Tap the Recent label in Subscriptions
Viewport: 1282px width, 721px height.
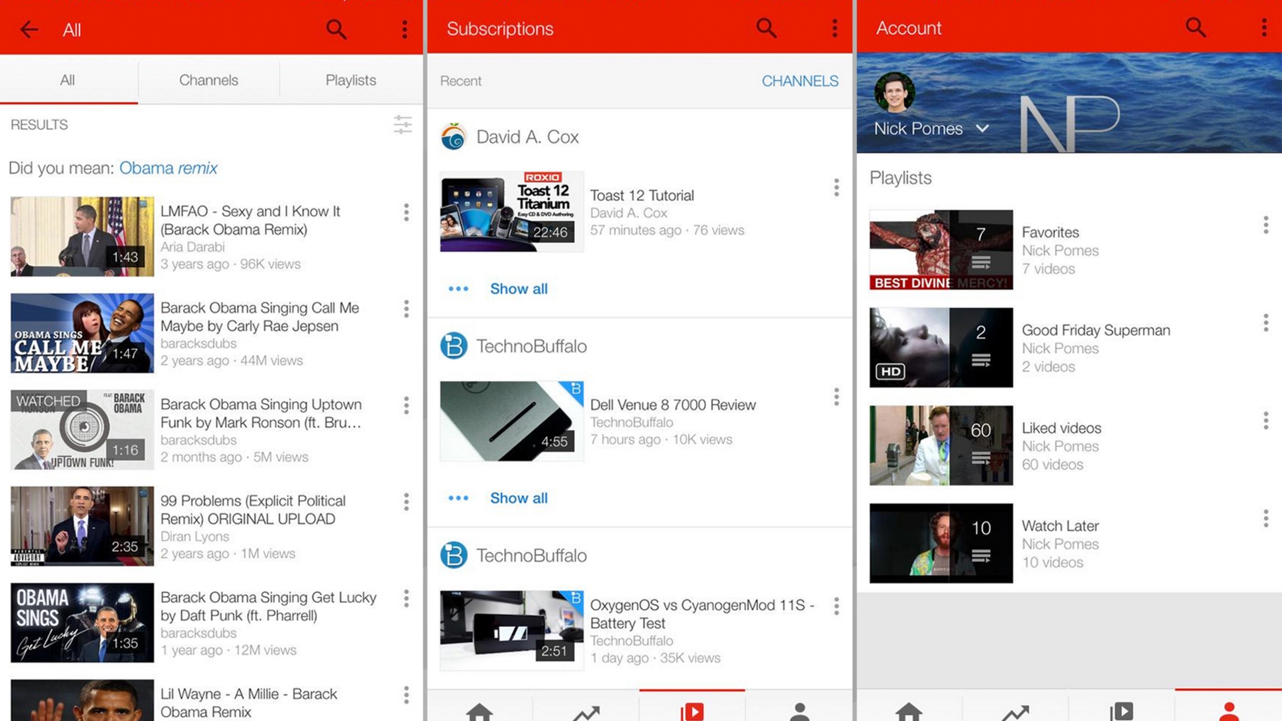pyautogui.click(x=461, y=81)
